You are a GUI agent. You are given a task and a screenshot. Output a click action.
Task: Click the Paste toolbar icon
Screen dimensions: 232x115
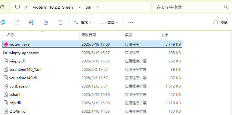(17, 22)
